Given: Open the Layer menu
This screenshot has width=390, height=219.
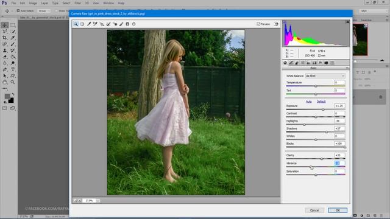Looking at the screenshot, I should pos(44,3).
